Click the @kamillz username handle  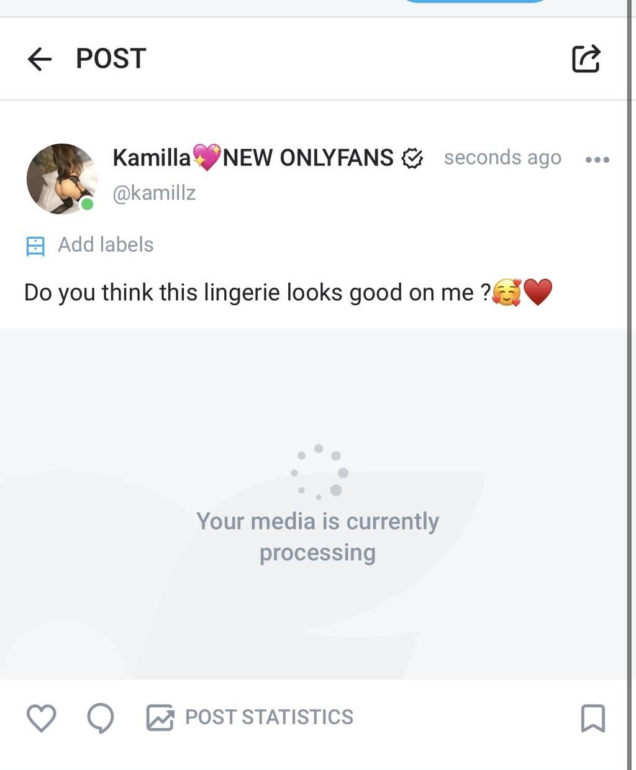tap(154, 193)
